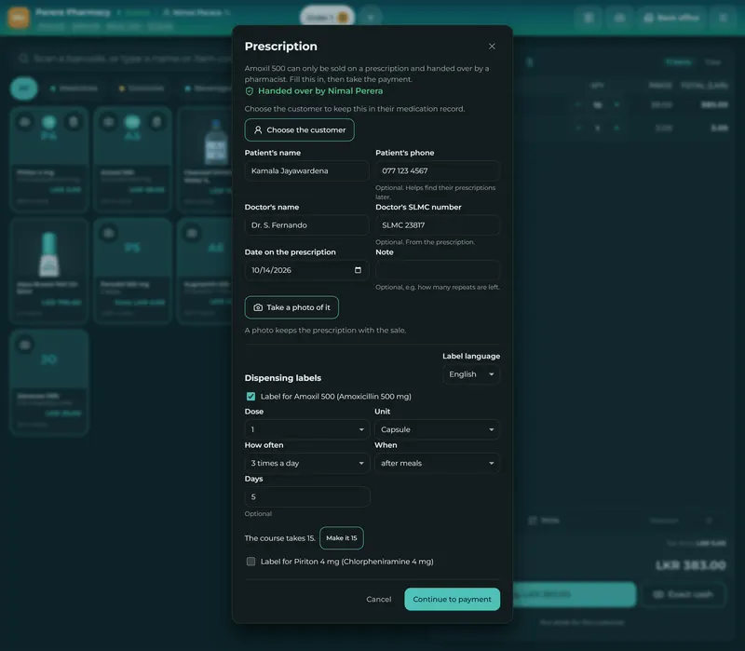Click into the Patient's name field

tap(307, 170)
